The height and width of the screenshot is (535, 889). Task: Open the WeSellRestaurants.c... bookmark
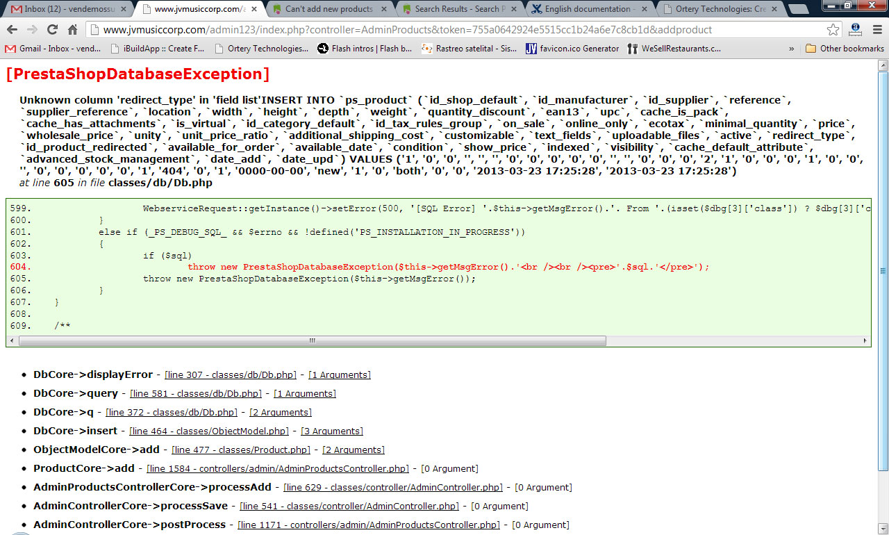(674, 49)
